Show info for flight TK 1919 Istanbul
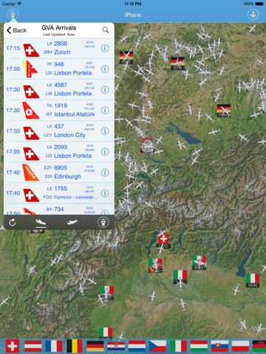 click(x=105, y=111)
